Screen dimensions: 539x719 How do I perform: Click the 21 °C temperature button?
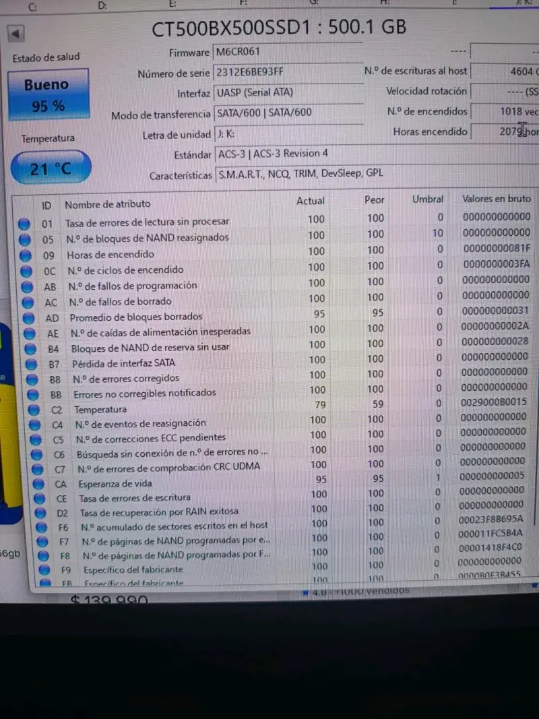click(x=51, y=168)
